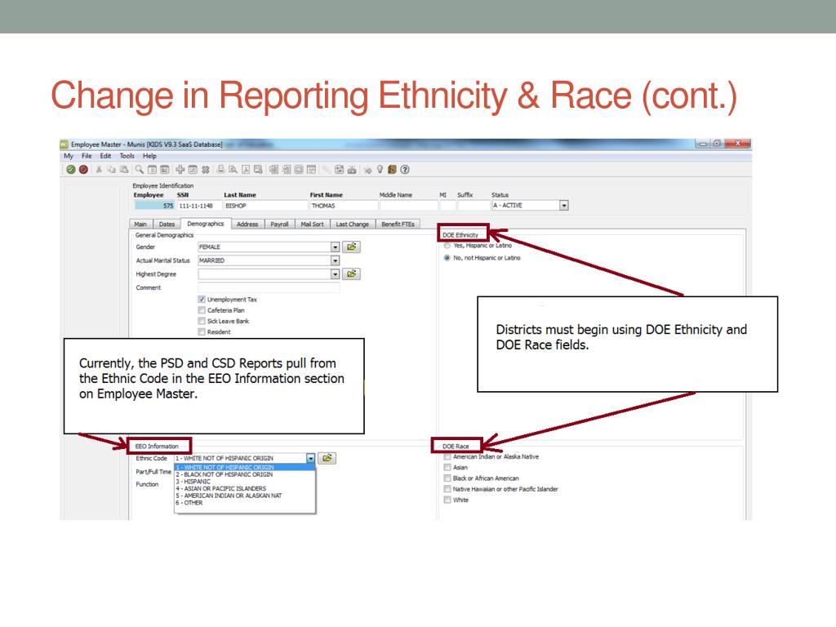Click the Copy toolbar icon
Viewport: 836px width, 627px height.
click(x=111, y=170)
